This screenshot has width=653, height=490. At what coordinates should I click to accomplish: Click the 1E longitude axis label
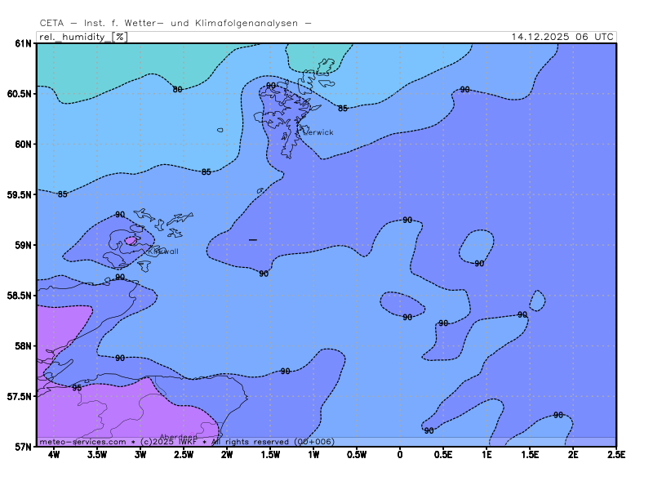(486, 455)
